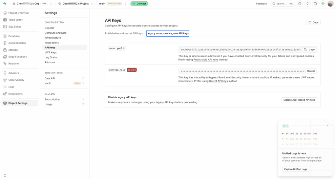Open Vault external link arrow
The height and width of the screenshot is (179, 336).
83,83
